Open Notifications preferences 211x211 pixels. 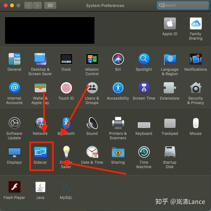[196, 59]
